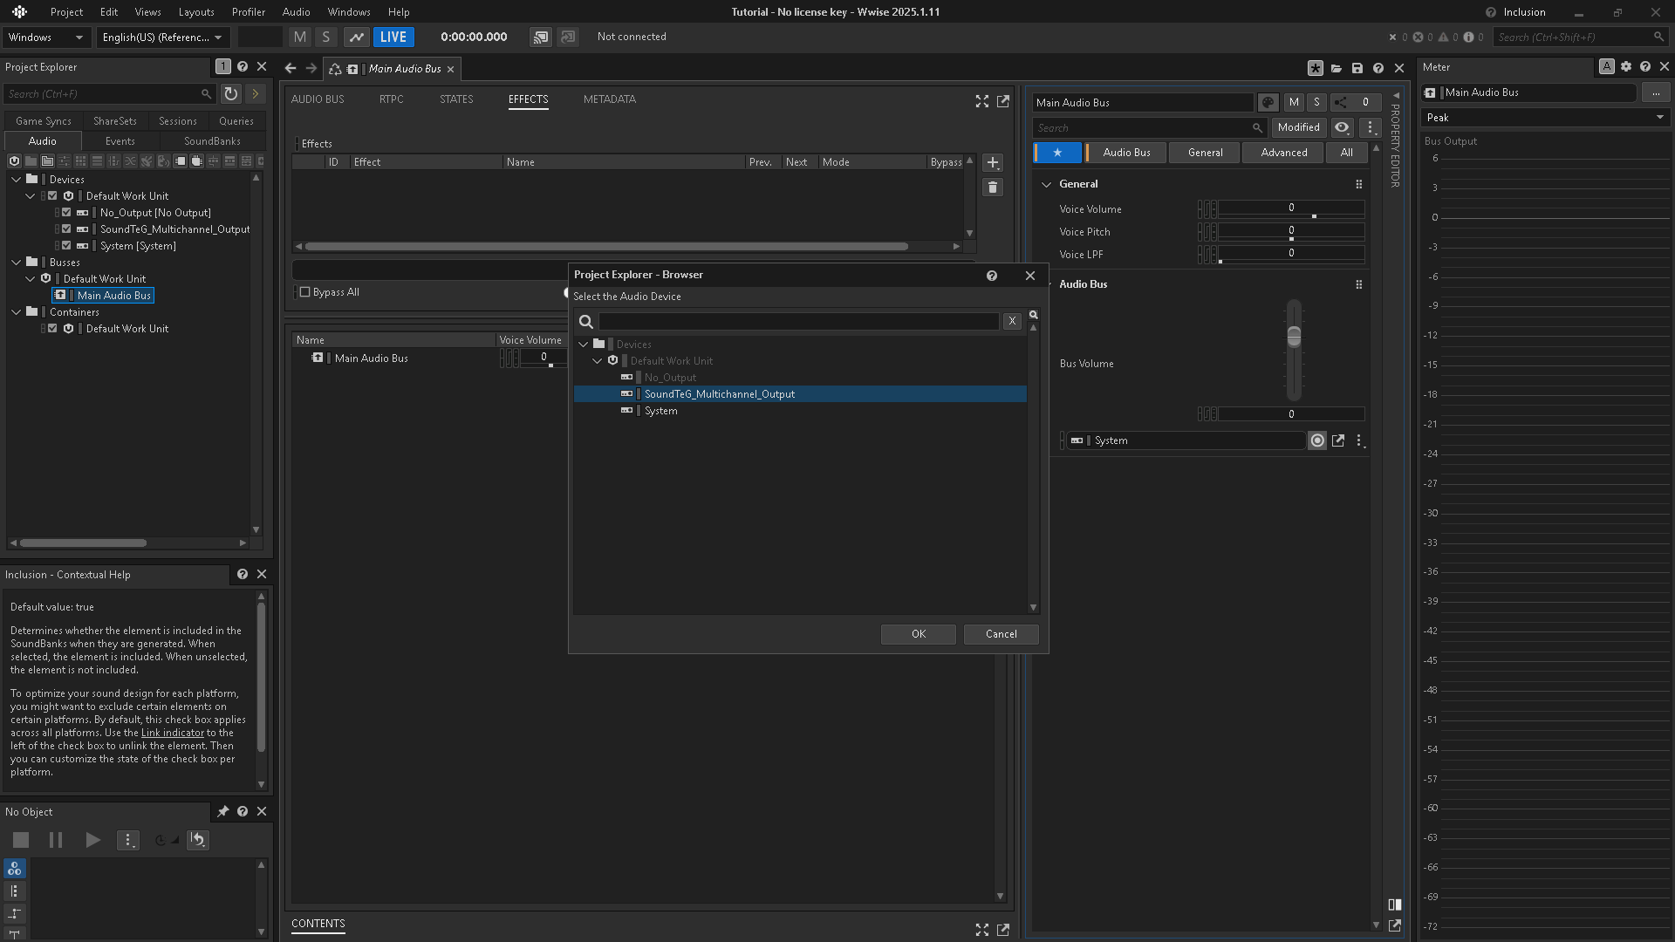Open the Peak meter type dropdown
The image size is (1675, 942).
coord(1546,118)
